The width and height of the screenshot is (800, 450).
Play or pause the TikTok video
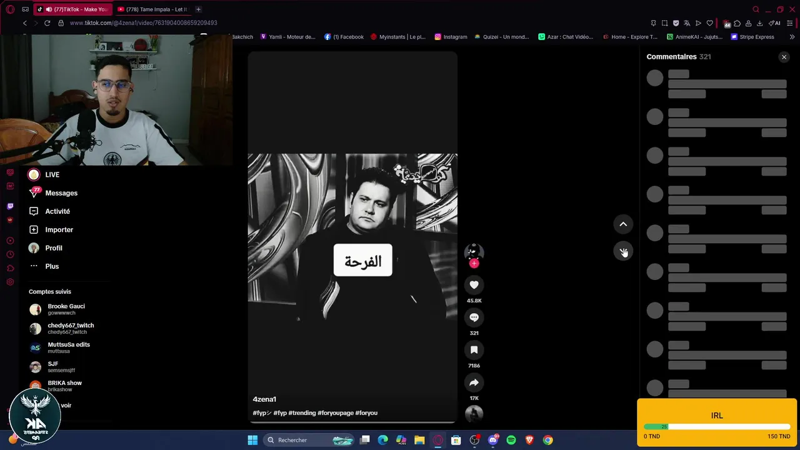(352, 237)
